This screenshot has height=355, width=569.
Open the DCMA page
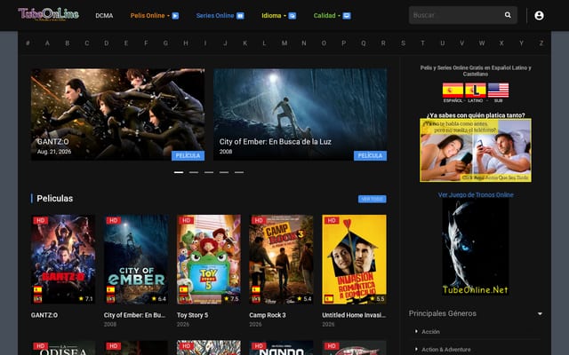pos(104,16)
